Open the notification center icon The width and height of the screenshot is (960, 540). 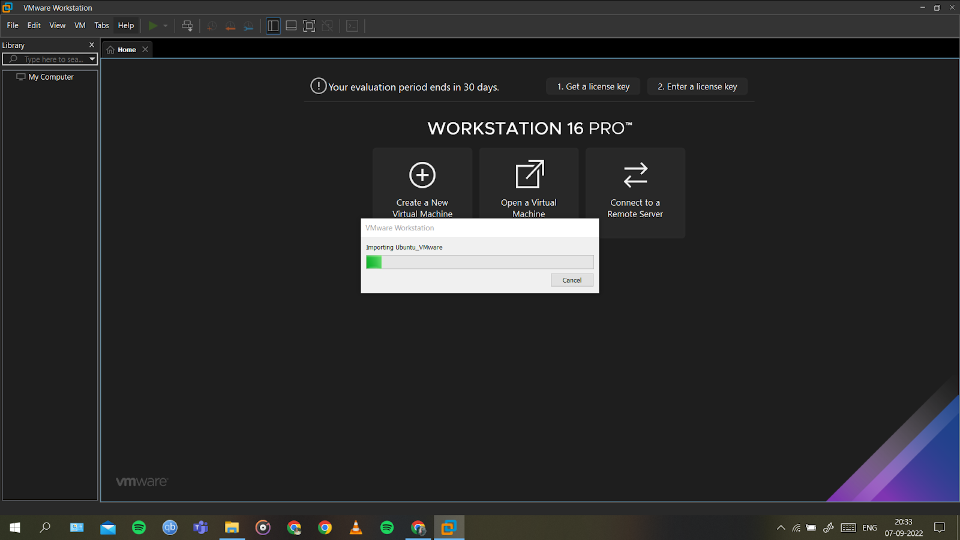pyautogui.click(x=940, y=528)
